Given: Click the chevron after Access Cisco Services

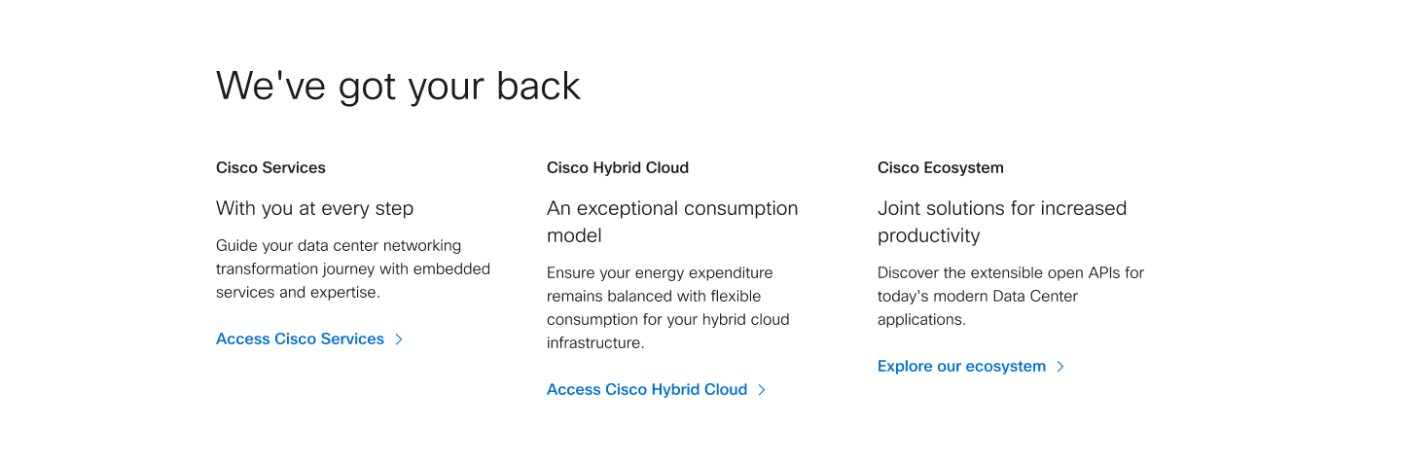Looking at the screenshot, I should pyautogui.click(x=399, y=339).
